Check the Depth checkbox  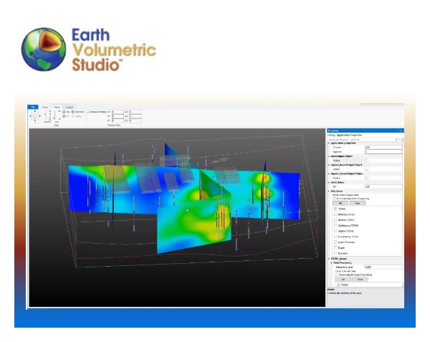(x=335, y=247)
